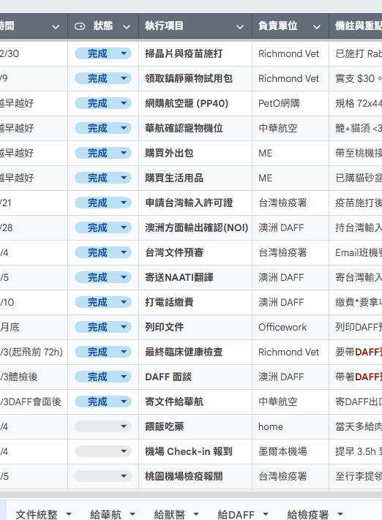Select the 機場 Check-in 報到 cell

[x=195, y=452]
